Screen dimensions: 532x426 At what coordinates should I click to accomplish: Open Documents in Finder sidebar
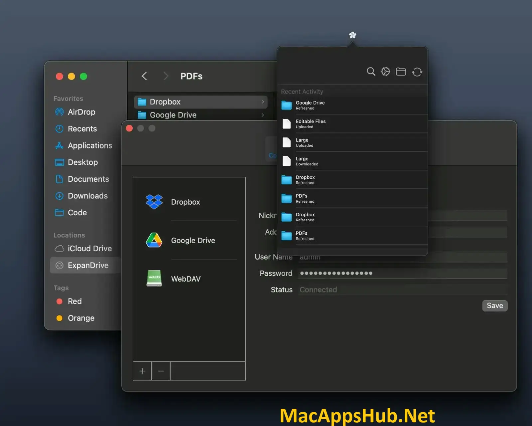point(88,179)
